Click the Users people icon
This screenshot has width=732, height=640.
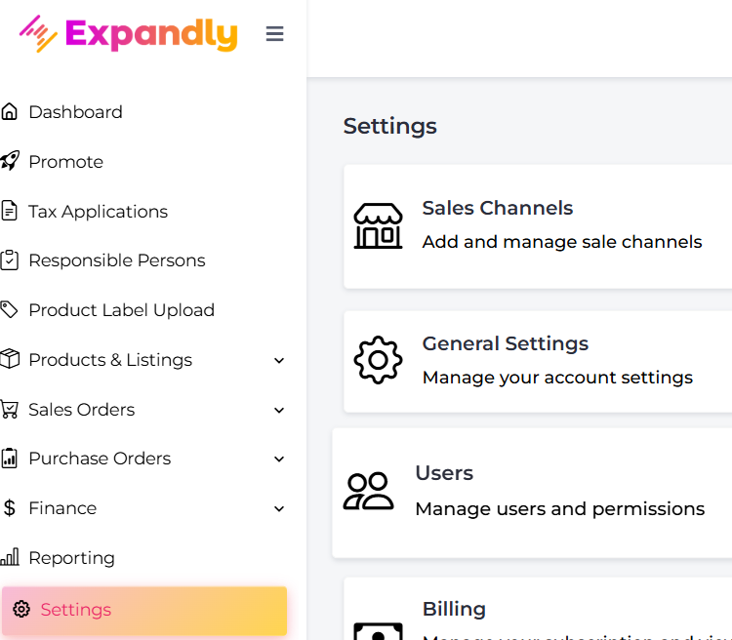(369, 491)
